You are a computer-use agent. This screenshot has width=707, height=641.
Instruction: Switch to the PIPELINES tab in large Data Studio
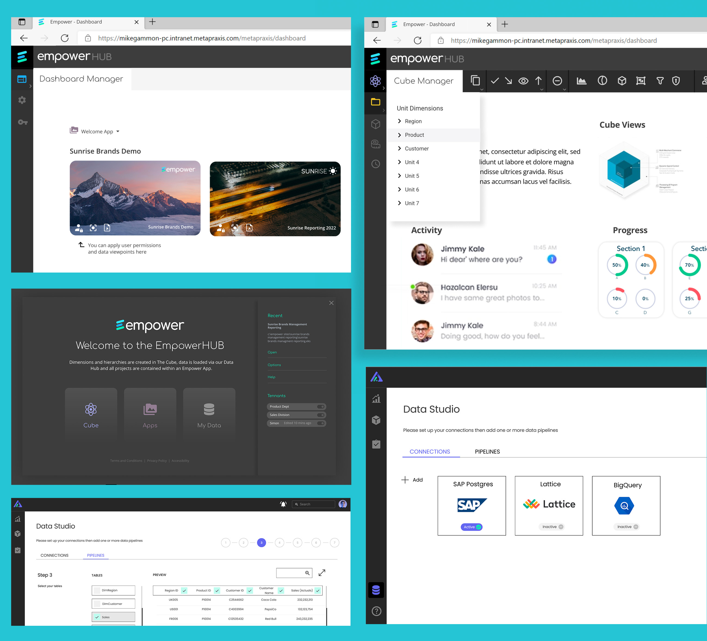point(487,452)
